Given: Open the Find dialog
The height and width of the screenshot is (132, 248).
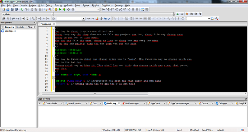Looking at the screenshot, I should point(46,9).
